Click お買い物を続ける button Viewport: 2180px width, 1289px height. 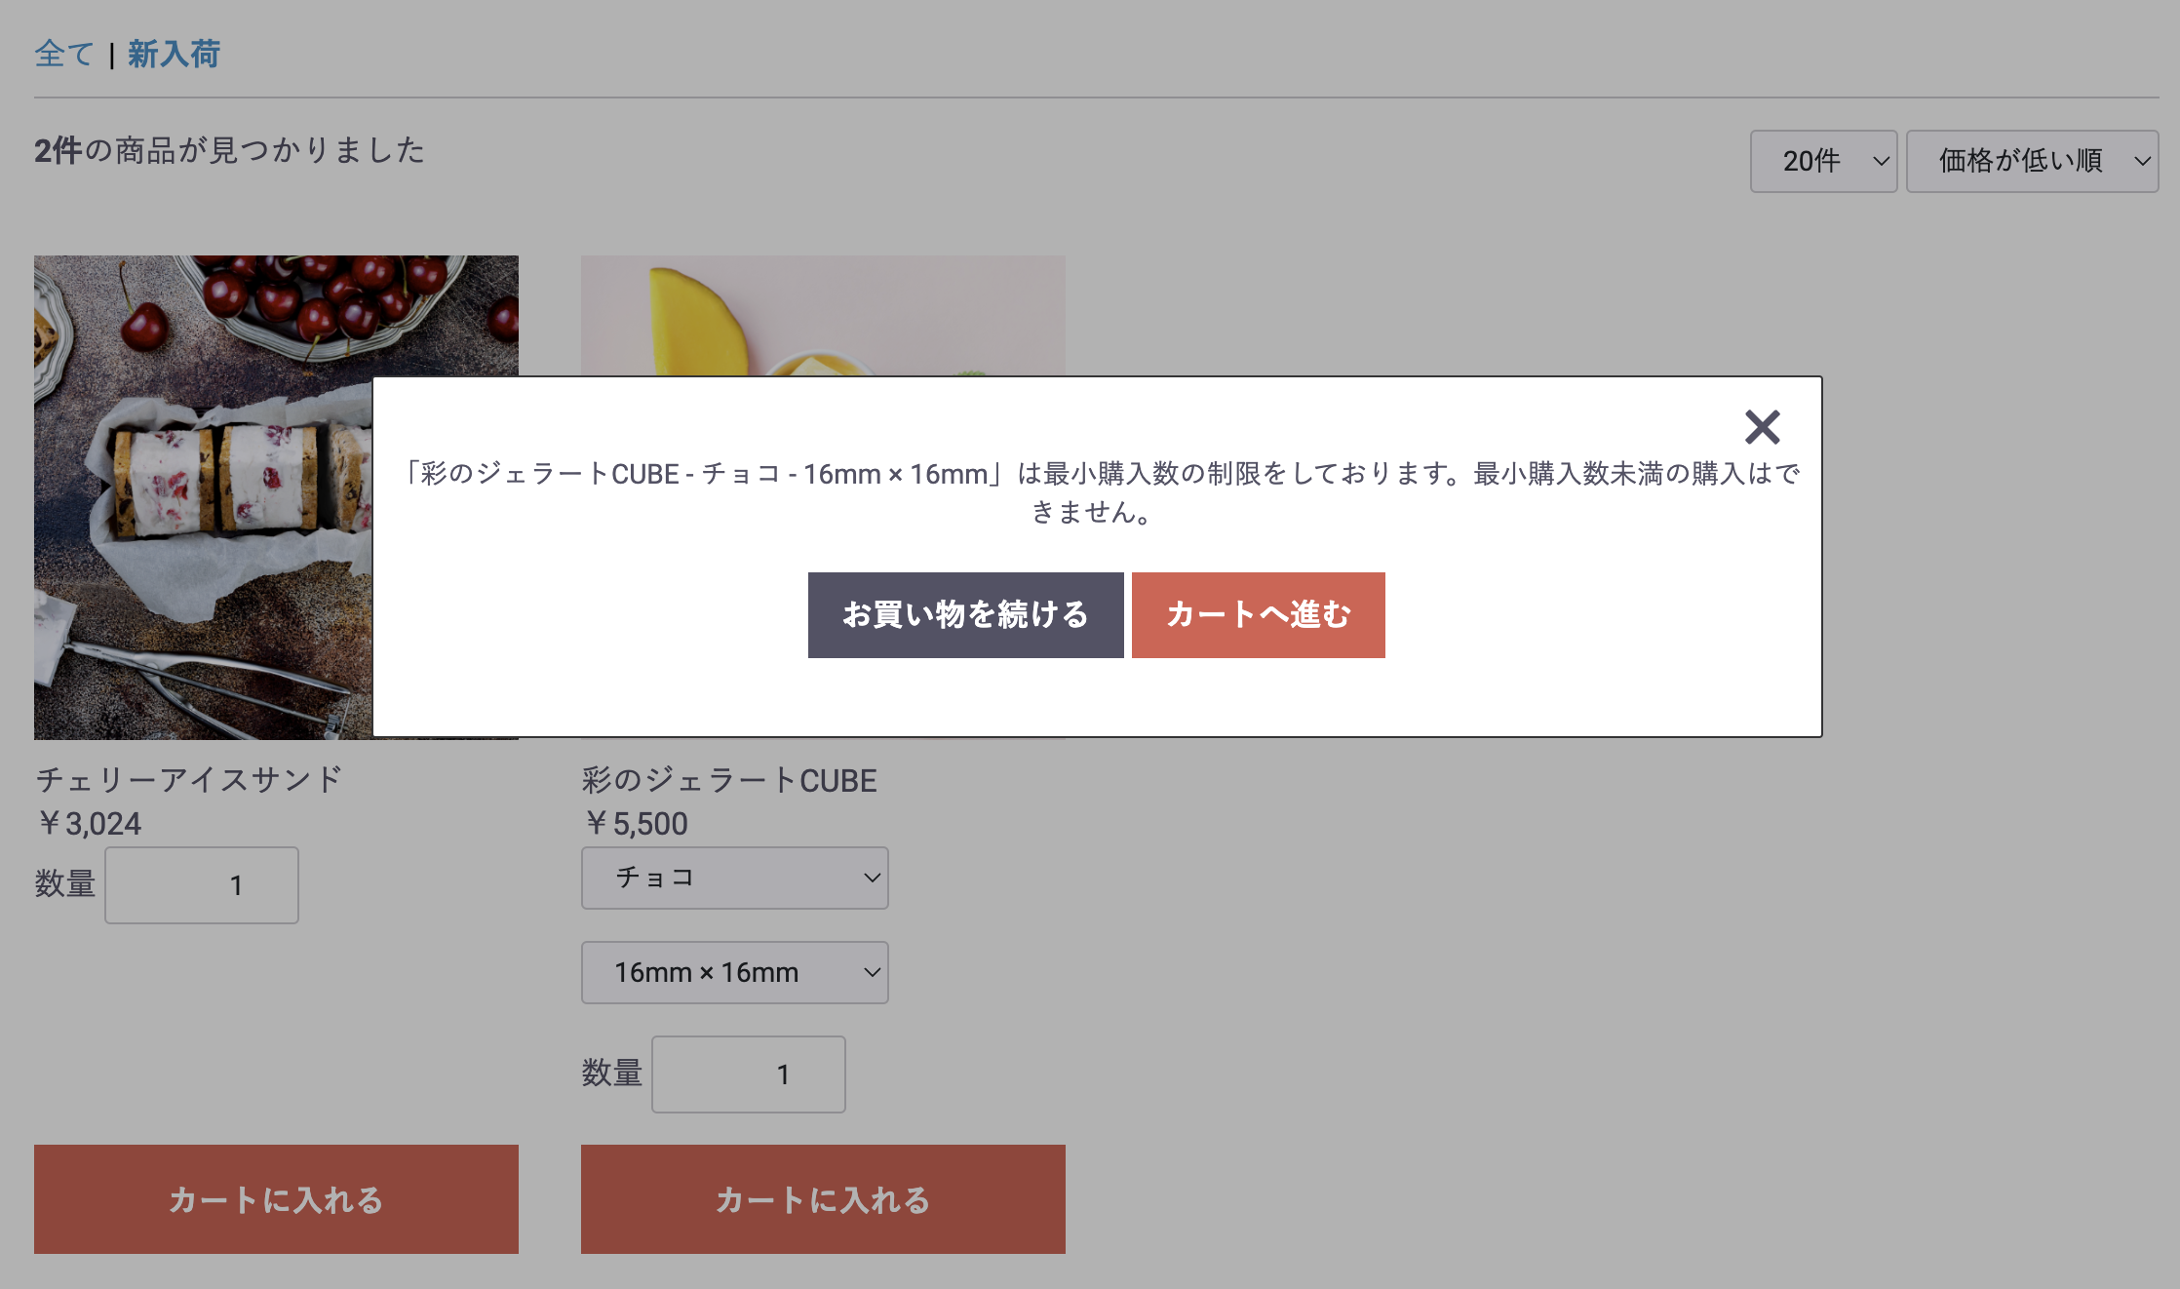click(965, 615)
